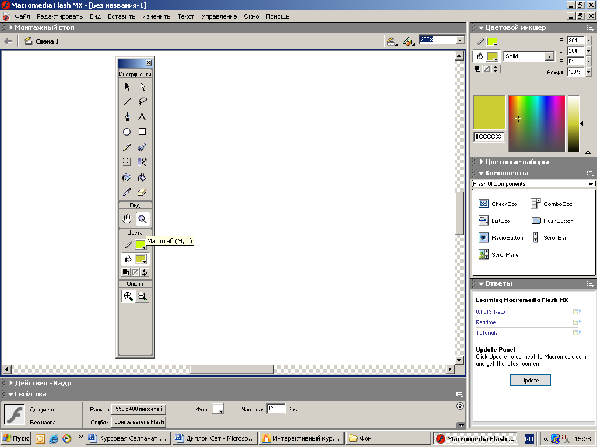Click the frame rate input field
Screen dimensions: 597x447
click(276, 409)
